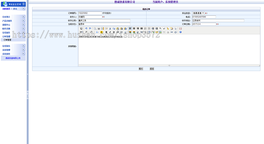Click the print icon in editor toolbar
Screen dimensions: 264x144
(x=99, y=28)
